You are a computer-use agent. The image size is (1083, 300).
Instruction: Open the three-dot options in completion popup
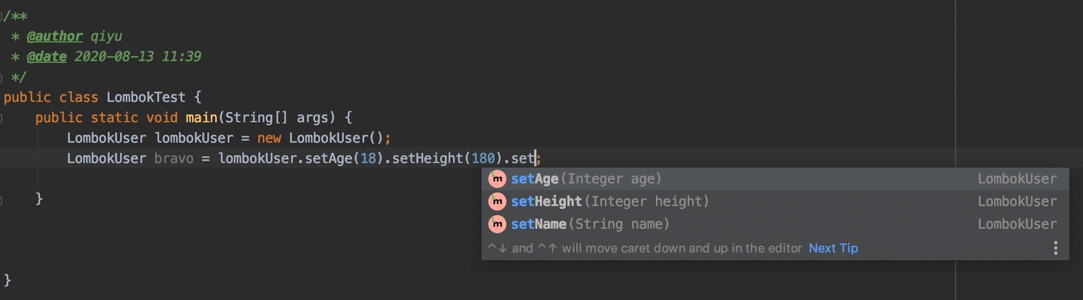1055,248
